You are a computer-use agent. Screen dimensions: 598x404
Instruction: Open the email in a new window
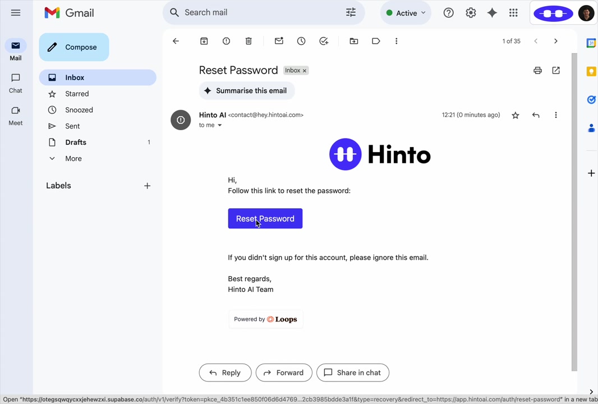(x=556, y=70)
